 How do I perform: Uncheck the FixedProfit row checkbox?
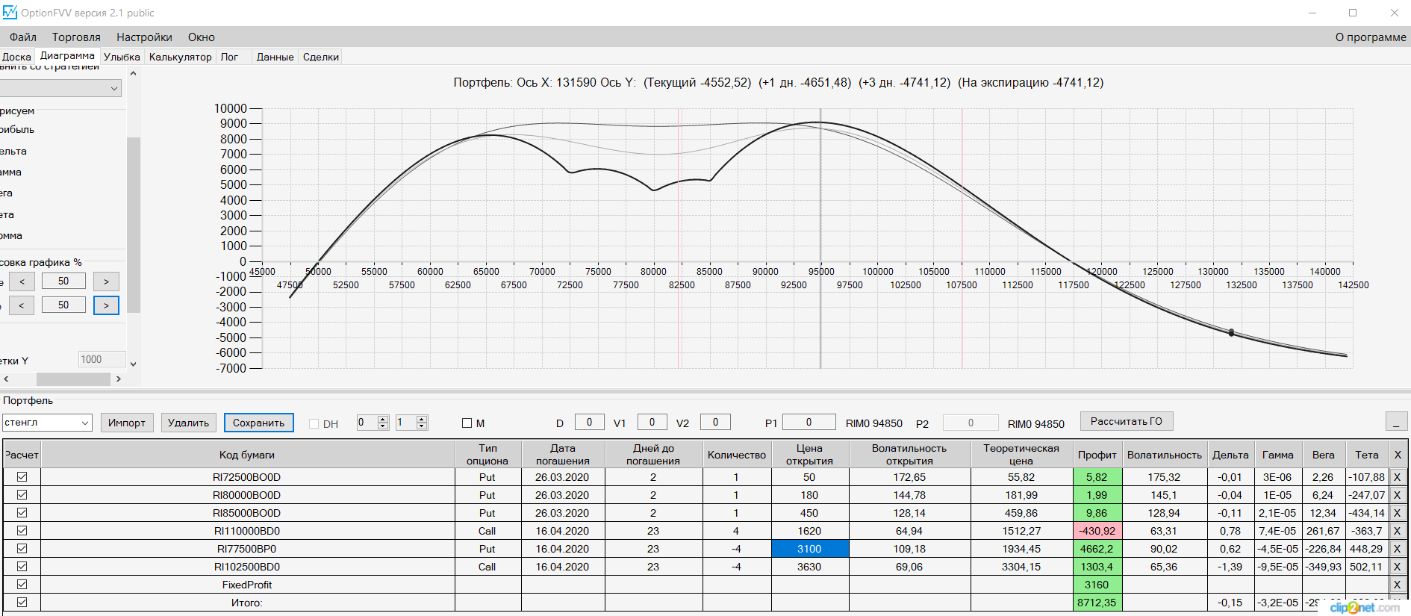coord(22,585)
